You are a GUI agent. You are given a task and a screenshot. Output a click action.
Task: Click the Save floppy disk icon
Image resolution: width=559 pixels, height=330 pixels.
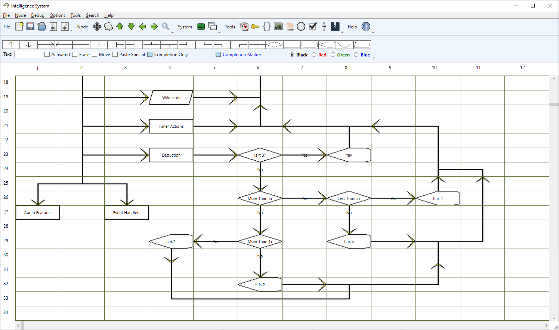pyautogui.click(x=31, y=27)
